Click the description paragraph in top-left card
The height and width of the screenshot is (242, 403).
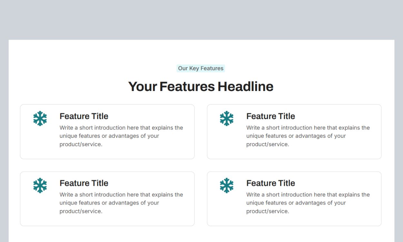click(x=121, y=136)
